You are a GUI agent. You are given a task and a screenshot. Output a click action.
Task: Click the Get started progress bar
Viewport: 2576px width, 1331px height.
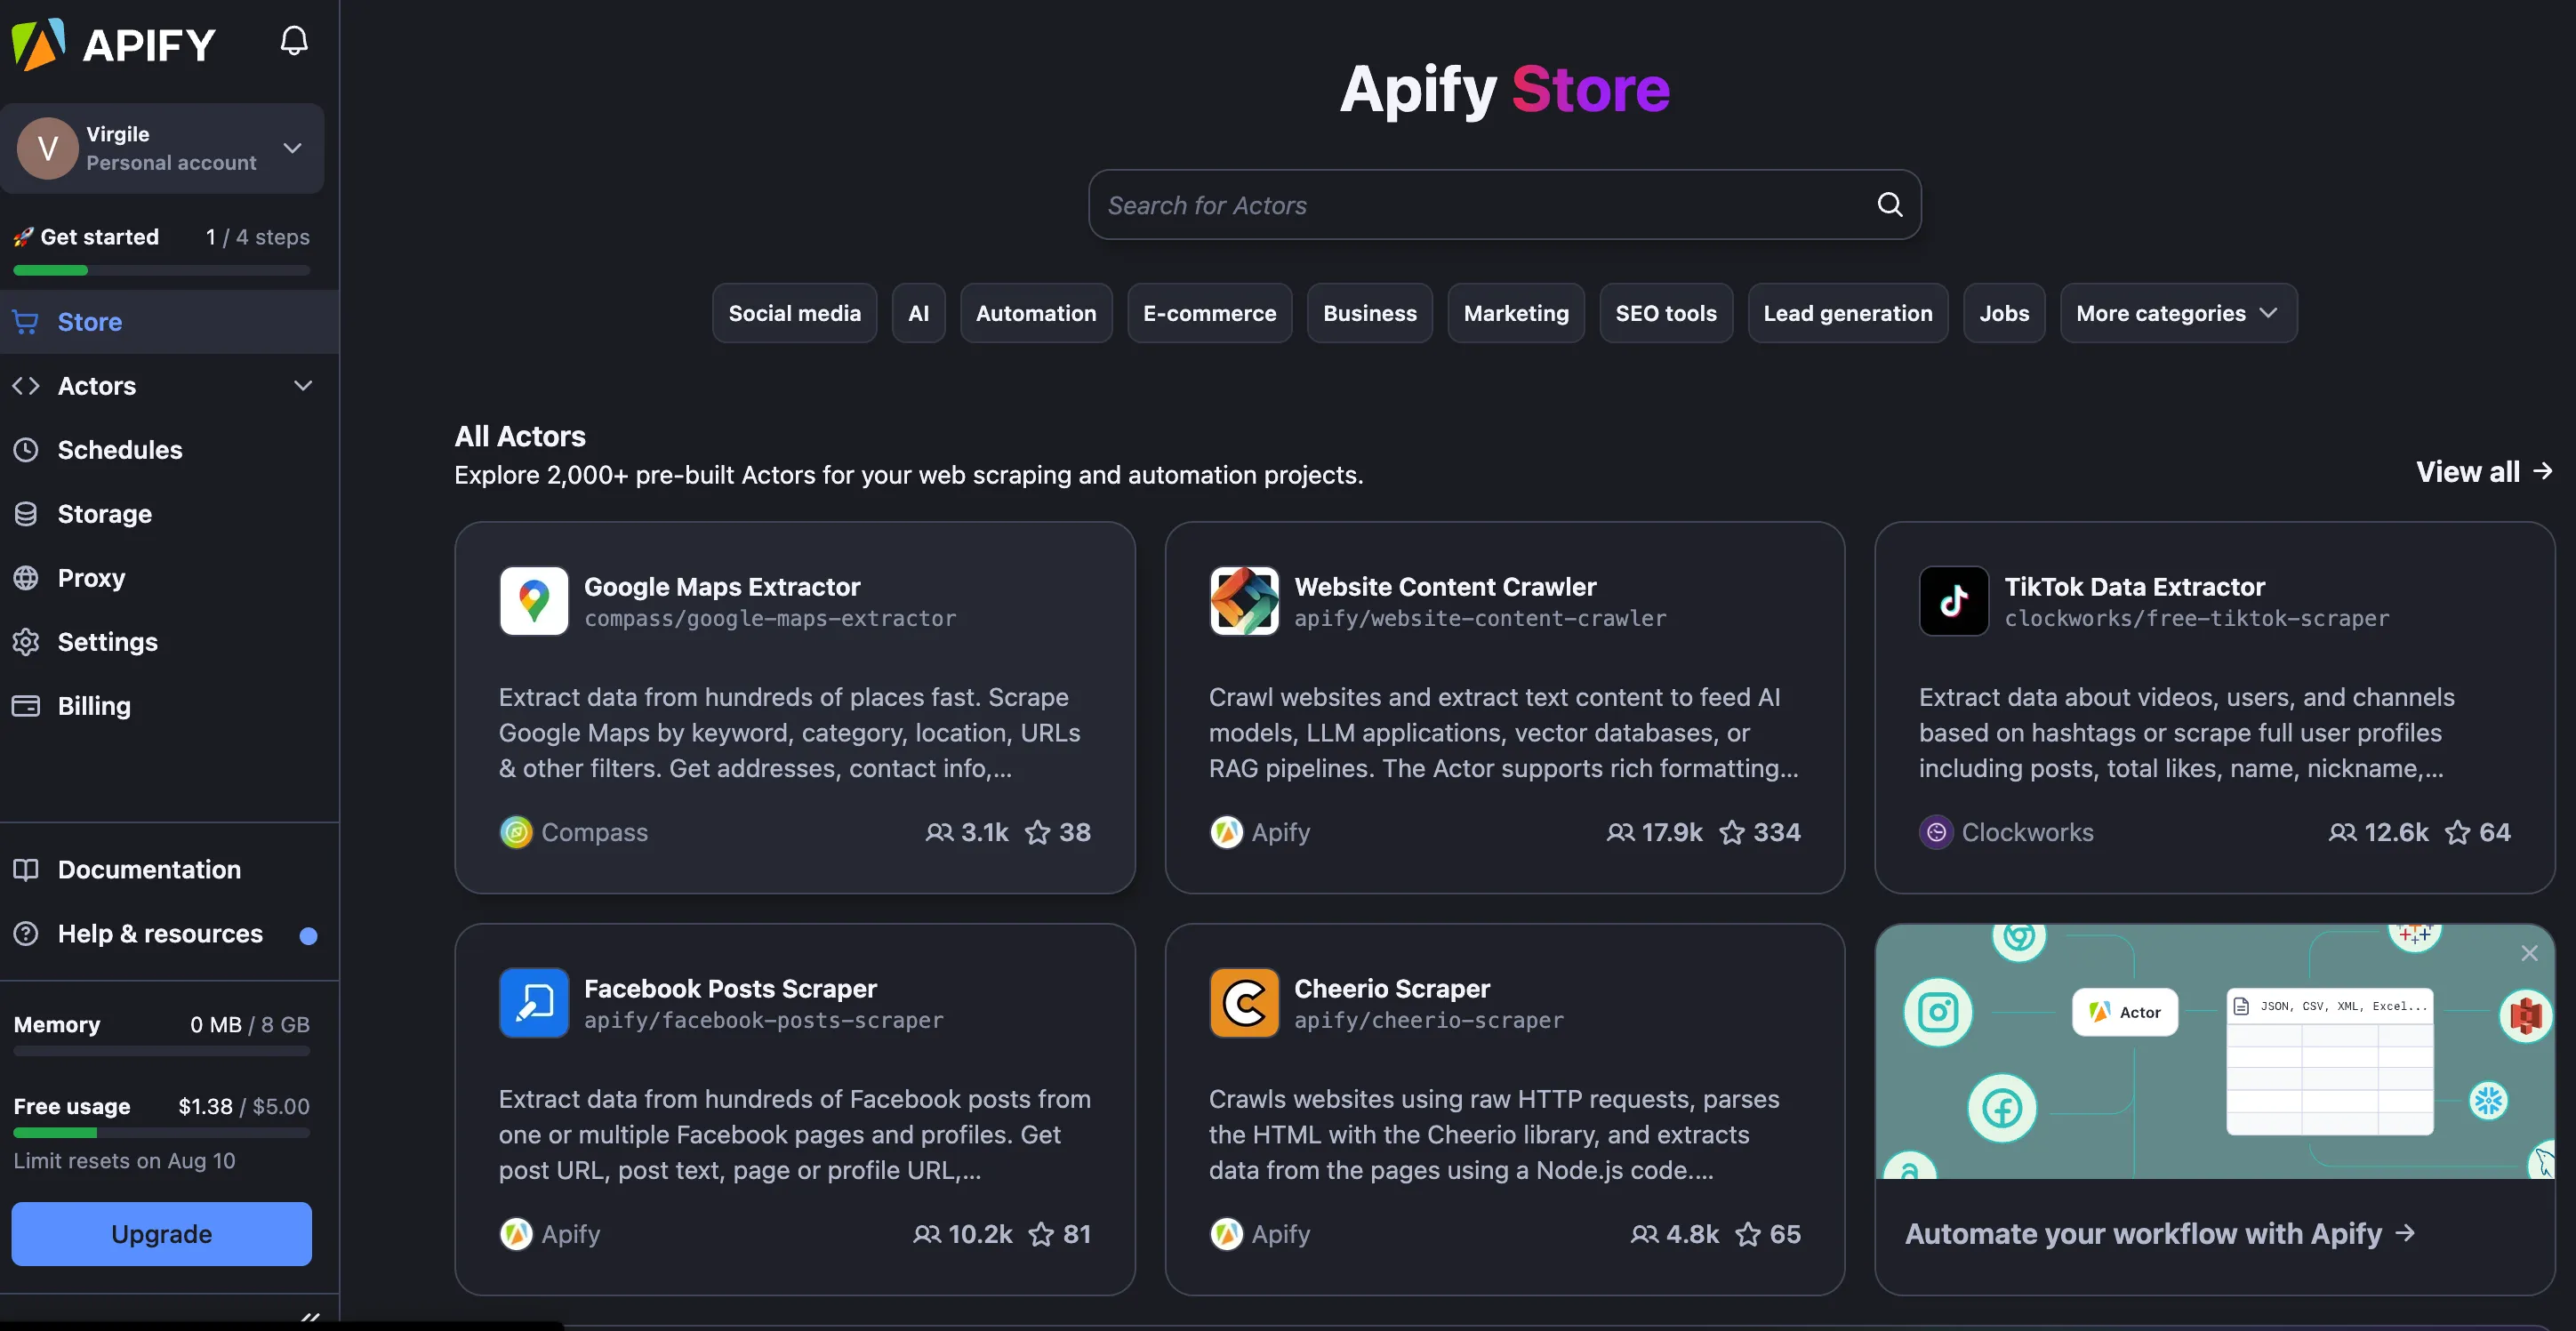pos(161,270)
